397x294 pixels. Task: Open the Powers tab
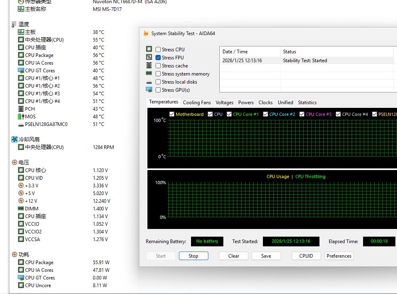click(x=246, y=103)
